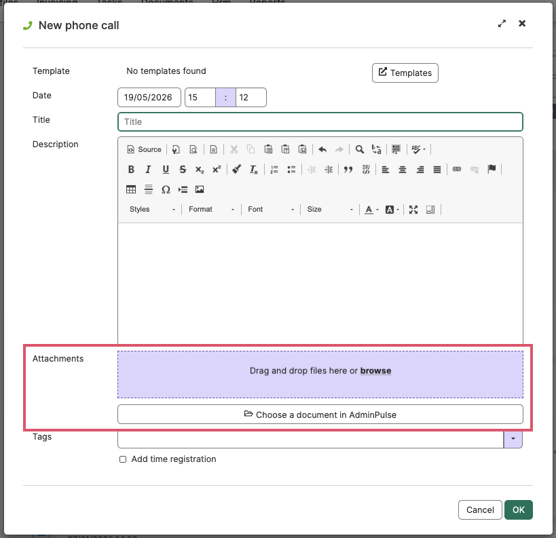Open the Font dropdown
The image size is (556, 538).
coord(271,210)
